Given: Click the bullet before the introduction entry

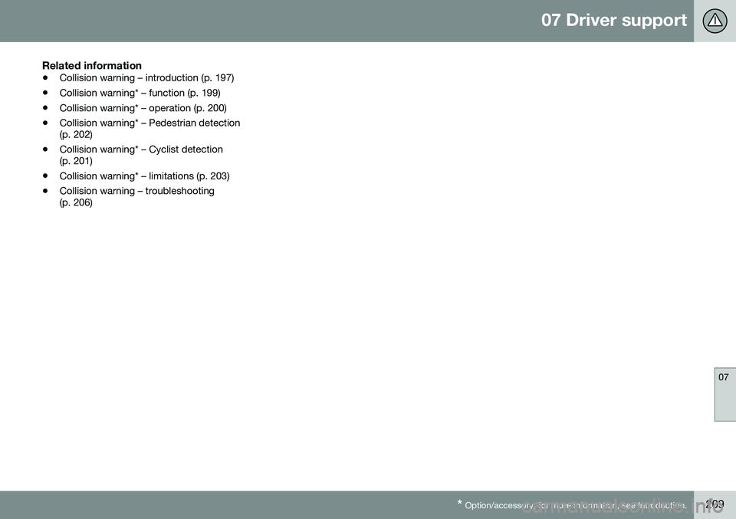Looking at the screenshot, I should pyautogui.click(x=47, y=78).
